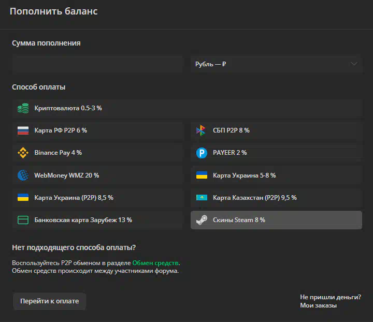Click the blue PAYEER logo icon

coord(202,153)
